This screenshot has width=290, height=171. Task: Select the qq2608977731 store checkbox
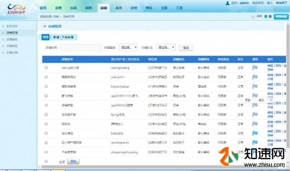(x=46, y=96)
